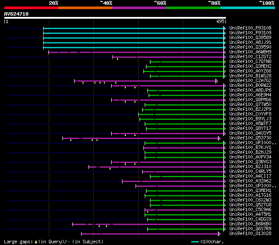This screenshot has width=279, height=245.
Task: Click the red 20% identity legend segment
Action: tap(31, 8)
